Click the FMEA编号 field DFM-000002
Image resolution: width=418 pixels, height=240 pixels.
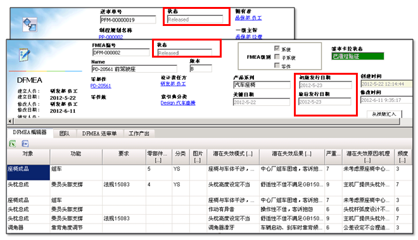click(121, 53)
